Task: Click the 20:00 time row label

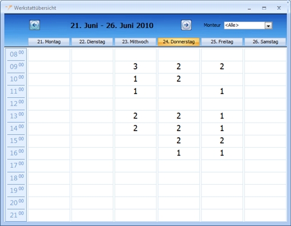Action: 16,203
